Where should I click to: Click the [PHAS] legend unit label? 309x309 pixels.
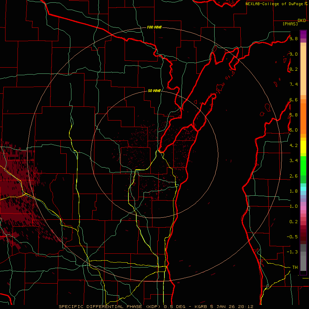pos(290,24)
